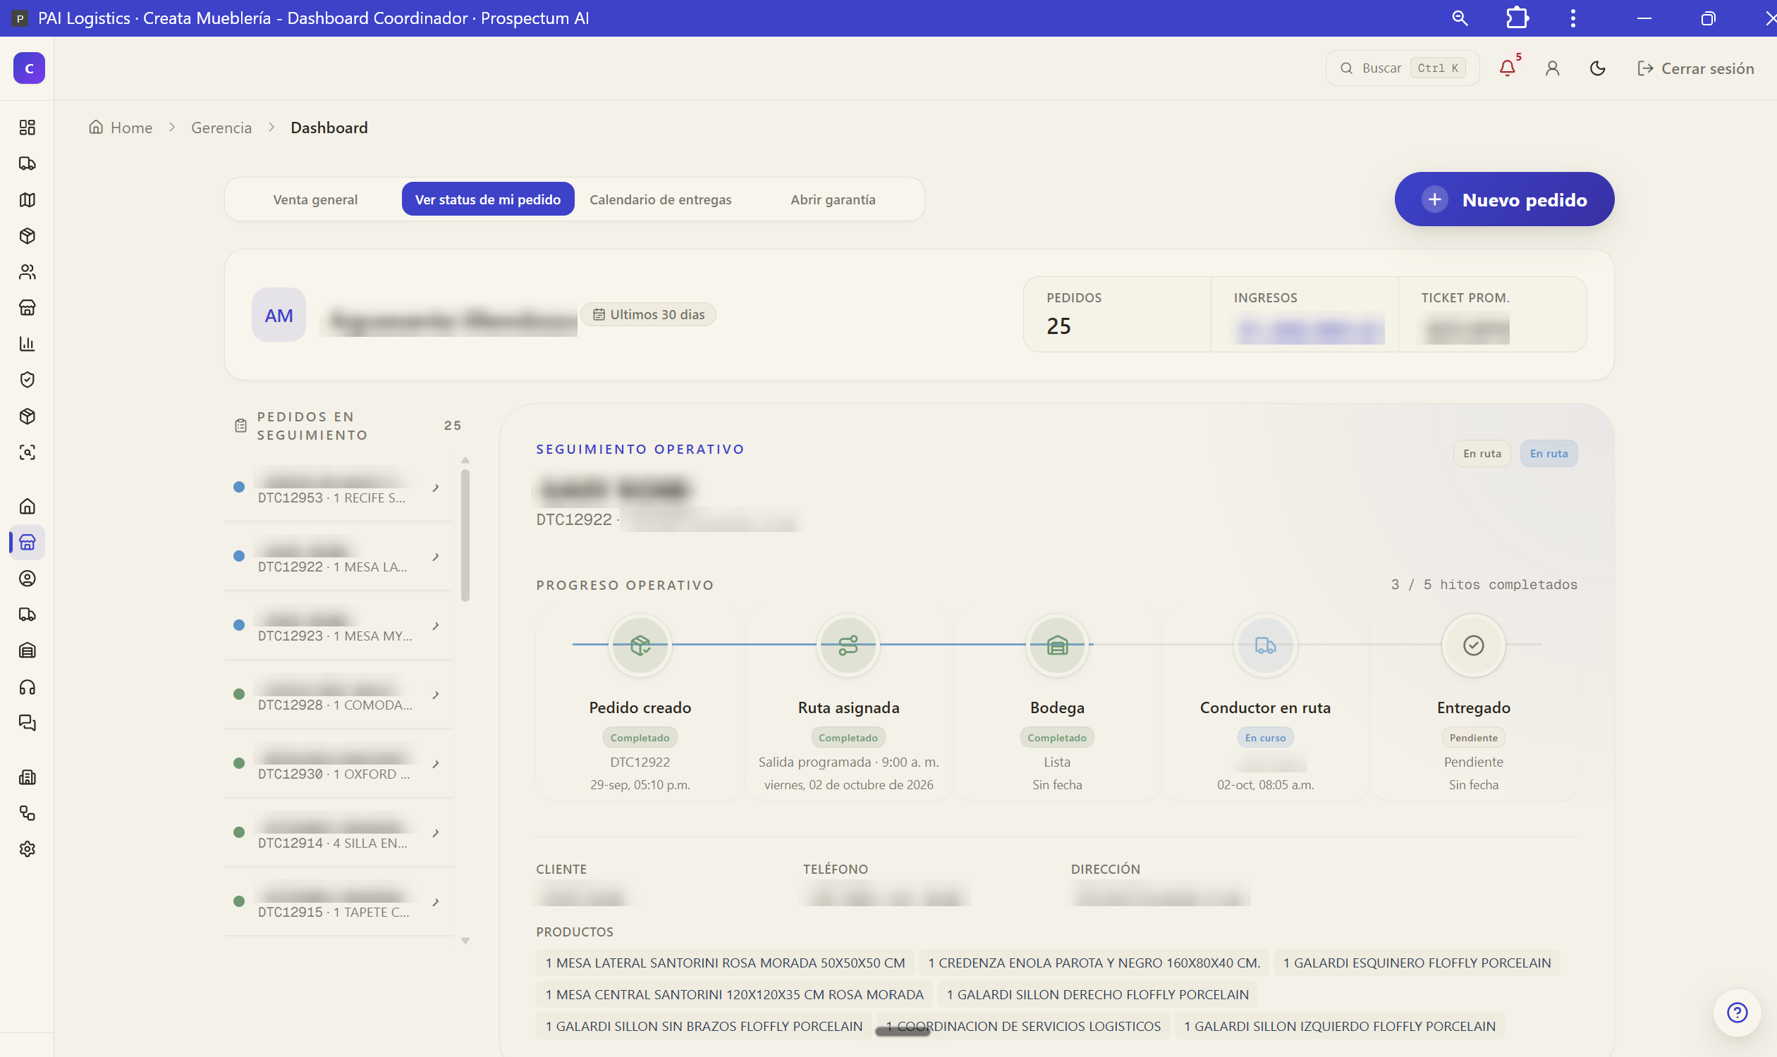Click the browser extensions puzzle icon
This screenshot has width=1777, height=1057.
coord(1517,18)
